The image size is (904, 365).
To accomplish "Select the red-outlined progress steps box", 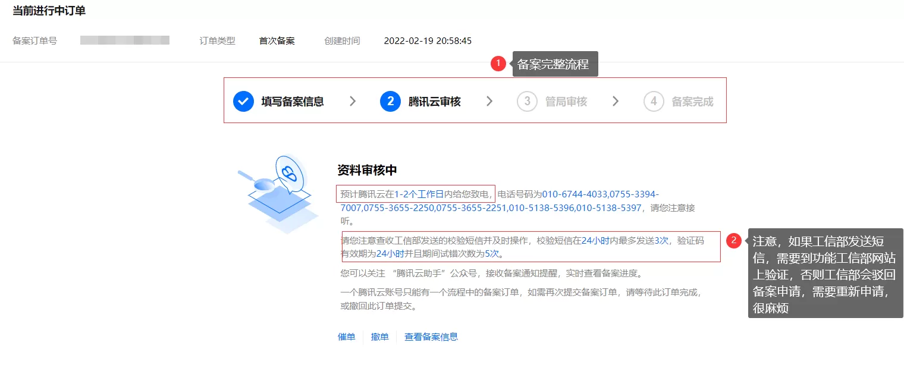I will (x=475, y=100).
